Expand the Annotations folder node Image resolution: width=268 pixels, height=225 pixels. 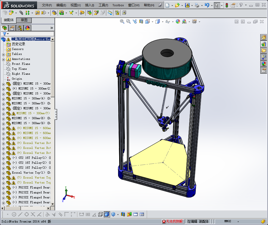click(4, 59)
